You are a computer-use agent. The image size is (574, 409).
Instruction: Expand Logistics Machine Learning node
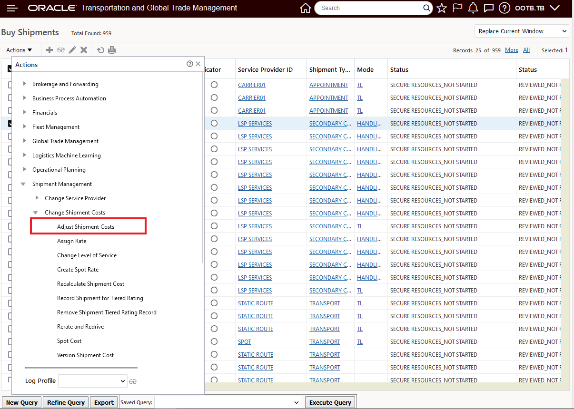tap(25, 155)
